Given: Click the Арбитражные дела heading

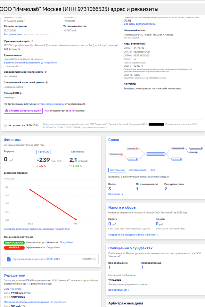Looking at the screenshot, I should 126,303.
